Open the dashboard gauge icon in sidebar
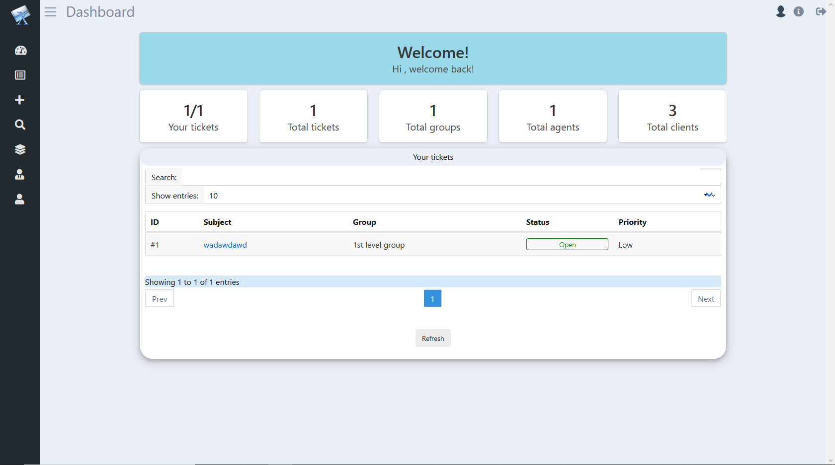 click(x=20, y=50)
